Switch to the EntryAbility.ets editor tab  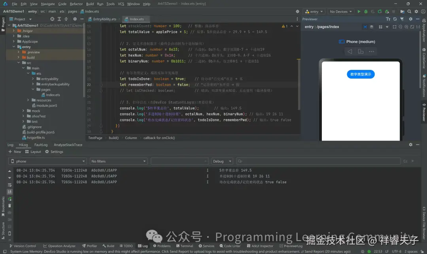104,19
